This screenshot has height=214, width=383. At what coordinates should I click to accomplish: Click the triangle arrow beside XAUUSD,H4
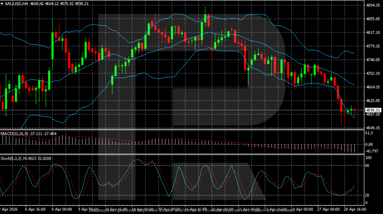click(x=2, y=3)
